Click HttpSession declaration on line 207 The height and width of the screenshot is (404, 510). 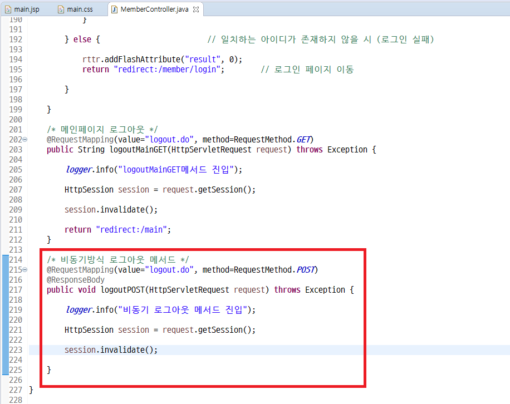[x=160, y=190]
